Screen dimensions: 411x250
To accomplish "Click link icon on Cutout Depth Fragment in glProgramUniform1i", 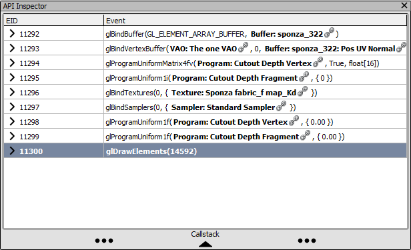I will (304, 77).
